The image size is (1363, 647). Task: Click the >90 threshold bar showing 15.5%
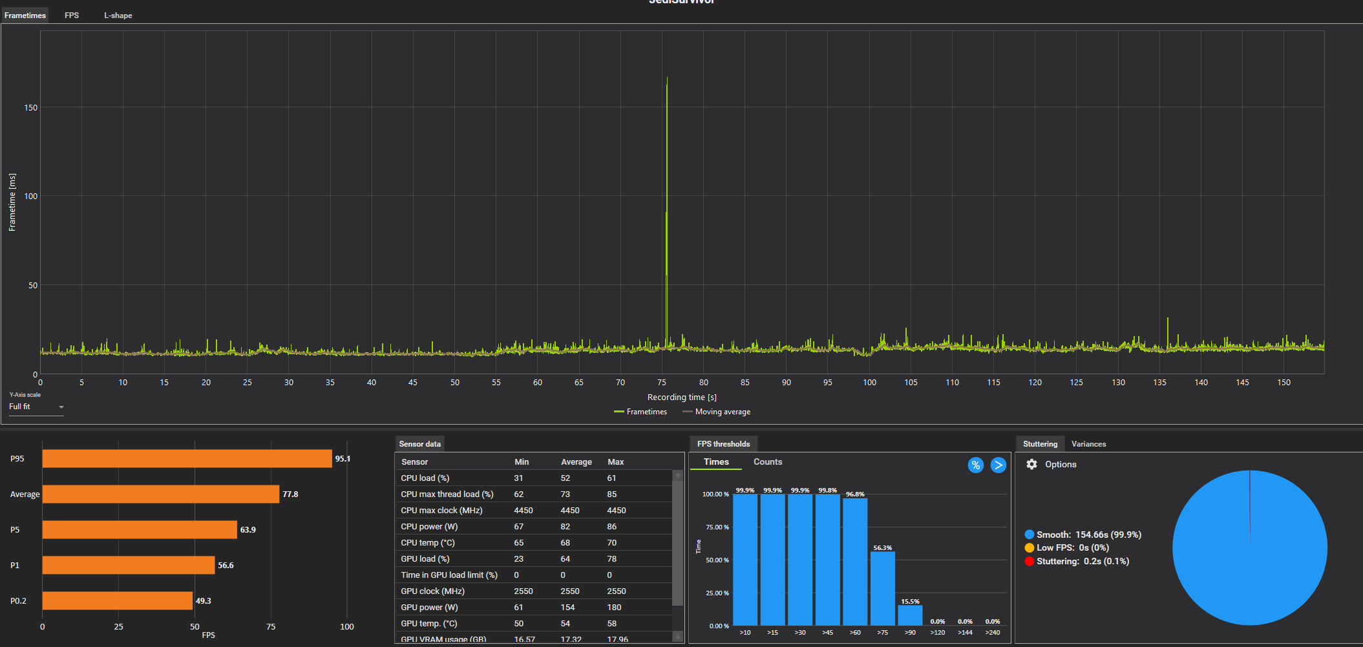pyautogui.click(x=910, y=615)
